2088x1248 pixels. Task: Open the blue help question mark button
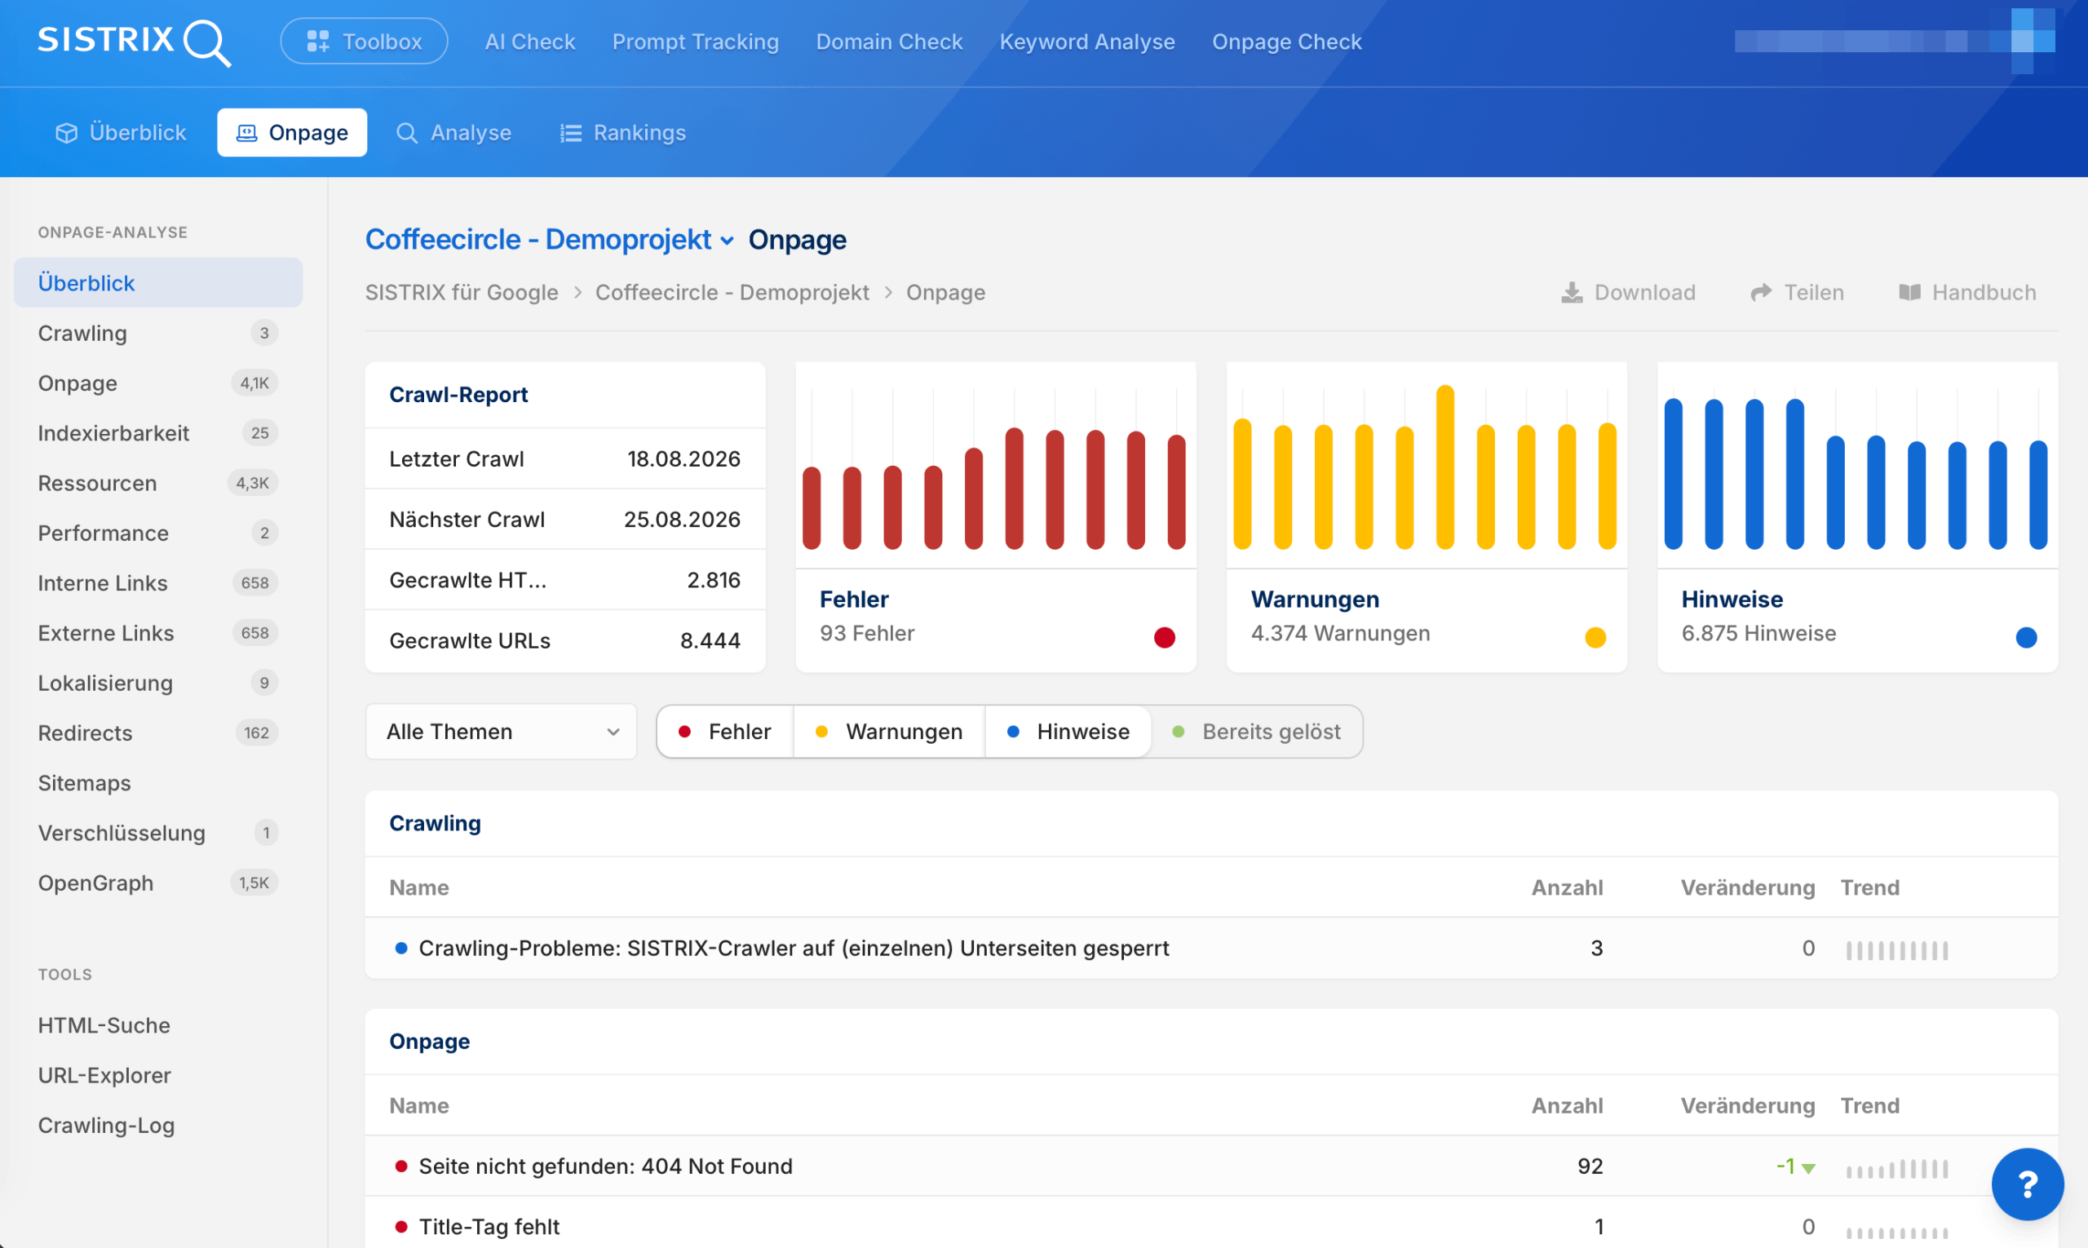tap(2028, 1184)
